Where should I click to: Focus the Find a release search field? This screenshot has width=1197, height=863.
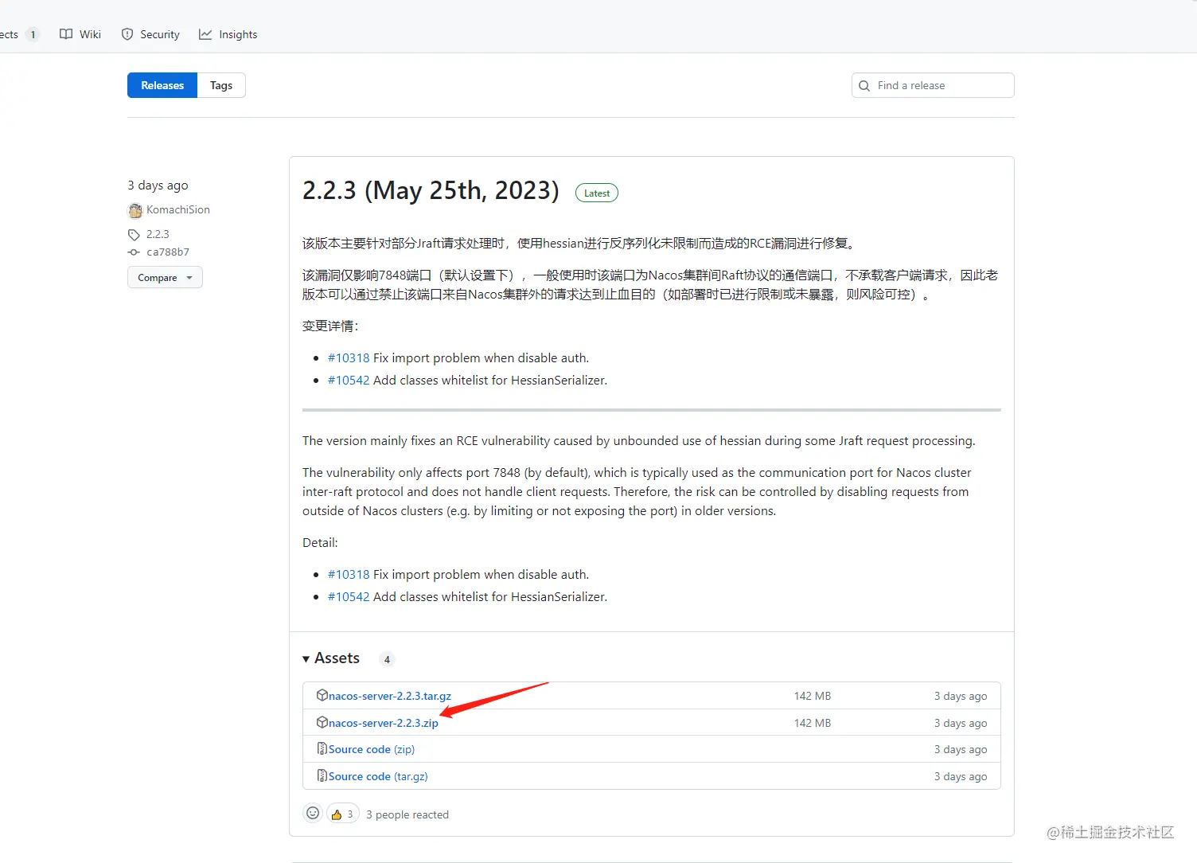click(x=933, y=85)
